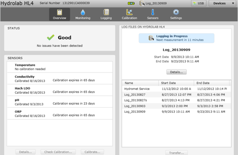Click the Calibration tab label

[x=129, y=18]
